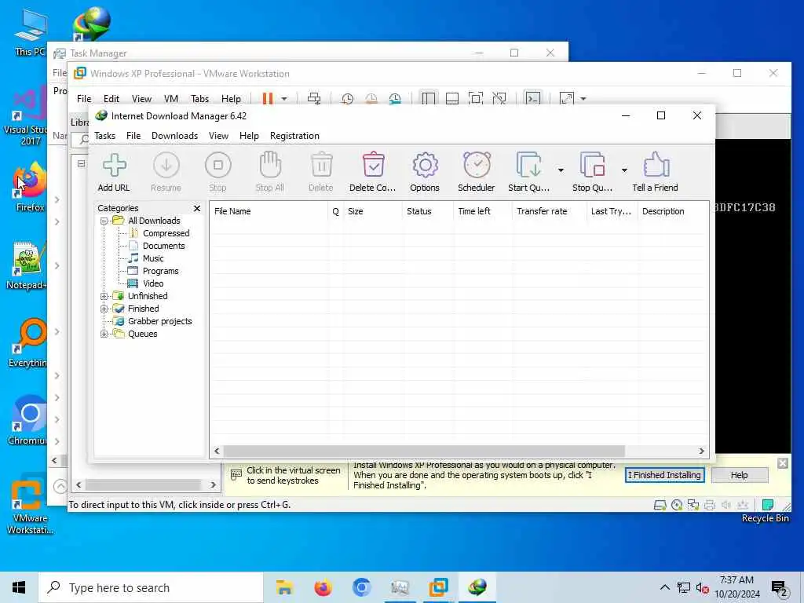The width and height of the screenshot is (804, 603).
Task: Click the Windows Start button
Action: (x=19, y=587)
